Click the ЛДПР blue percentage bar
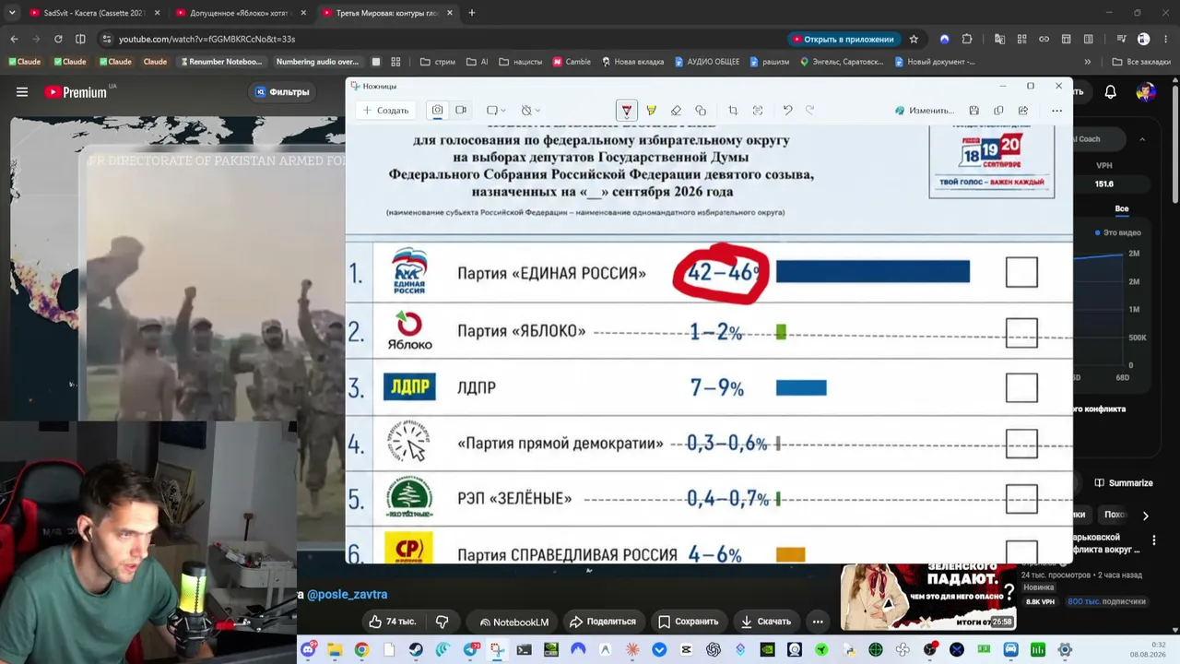Viewport: 1180px width, 664px height. point(801,387)
